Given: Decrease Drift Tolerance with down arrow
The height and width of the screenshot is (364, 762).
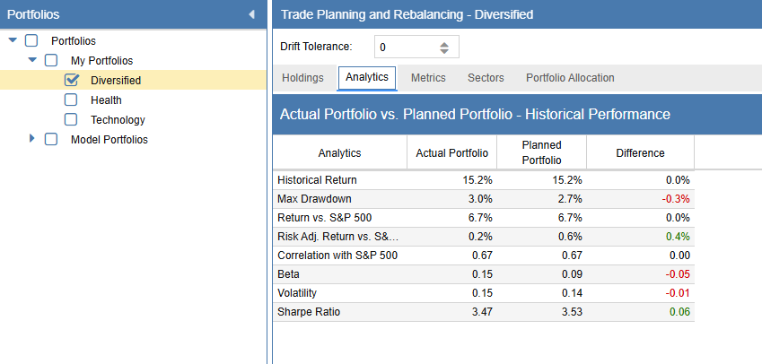Looking at the screenshot, I should pos(444,51).
